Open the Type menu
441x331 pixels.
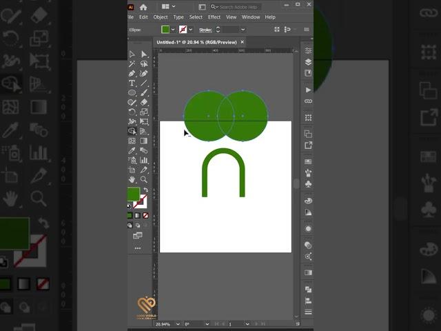pyautogui.click(x=178, y=17)
